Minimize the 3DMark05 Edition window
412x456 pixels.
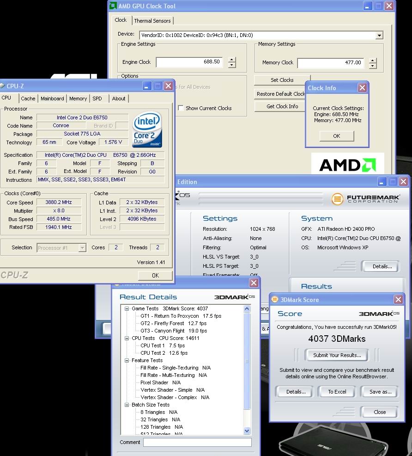pyautogui.click(x=382, y=182)
